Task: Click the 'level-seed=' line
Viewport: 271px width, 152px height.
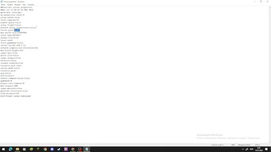Action: click(7, 41)
